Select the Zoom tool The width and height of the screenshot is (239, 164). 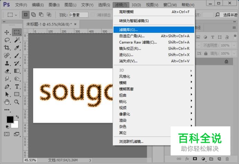pos(17,102)
